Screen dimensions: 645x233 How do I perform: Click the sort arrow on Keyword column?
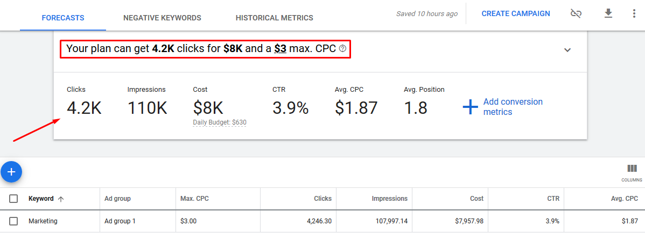click(x=61, y=199)
